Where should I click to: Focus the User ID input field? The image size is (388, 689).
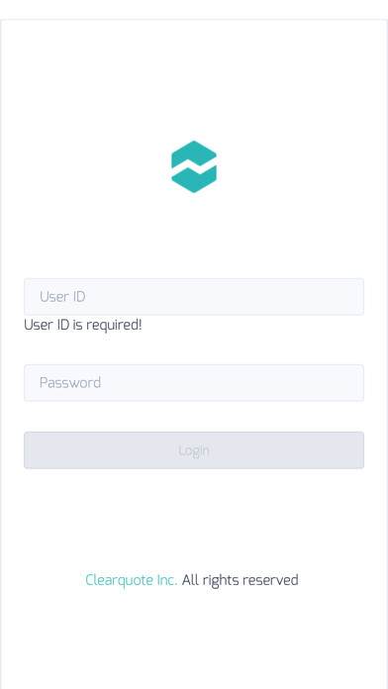[194, 297]
